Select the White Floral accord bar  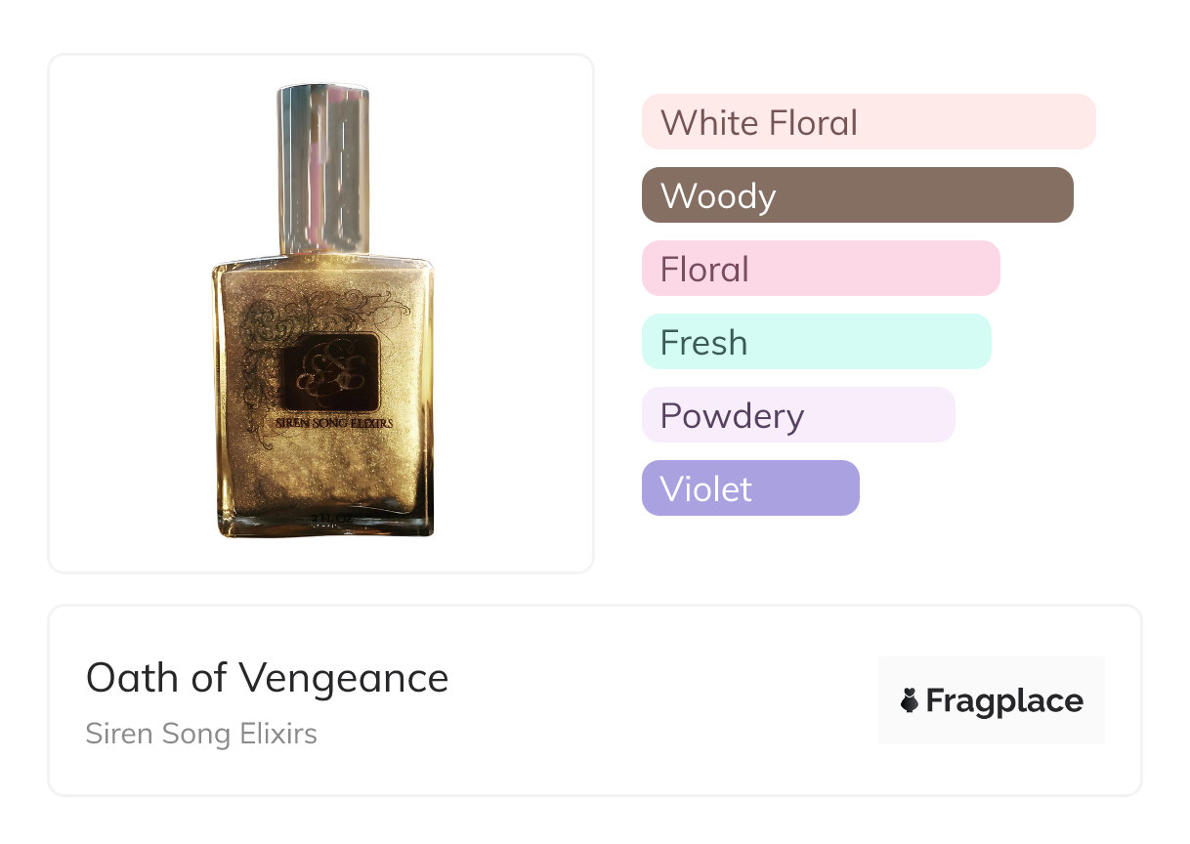pos(868,122)
